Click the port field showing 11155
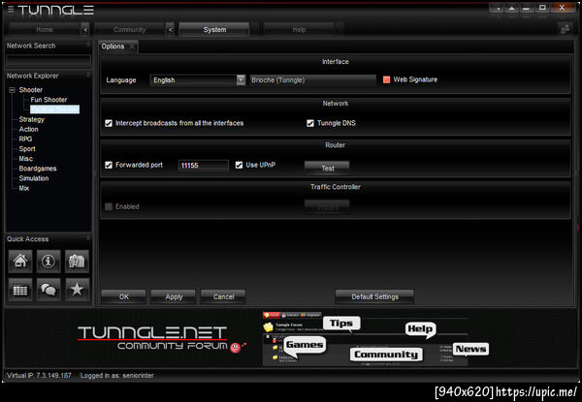 click(204, 166)
